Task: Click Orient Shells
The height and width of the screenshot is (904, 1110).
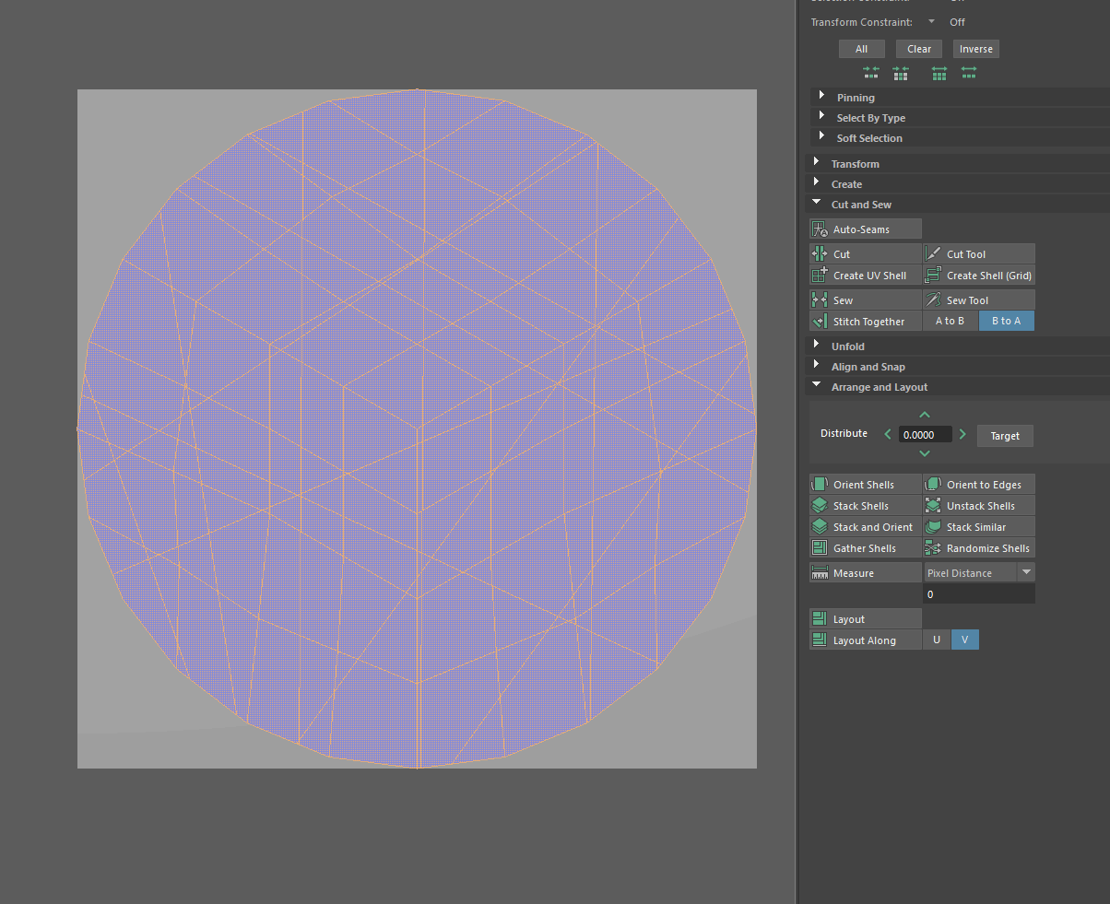Action: click(x=866, y=484)
